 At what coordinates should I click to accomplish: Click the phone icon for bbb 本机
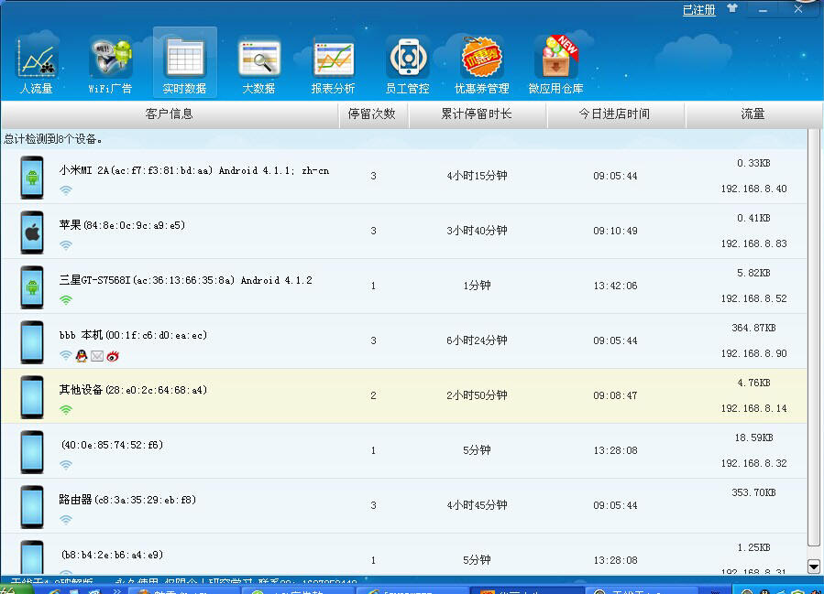tap(32, 342)
